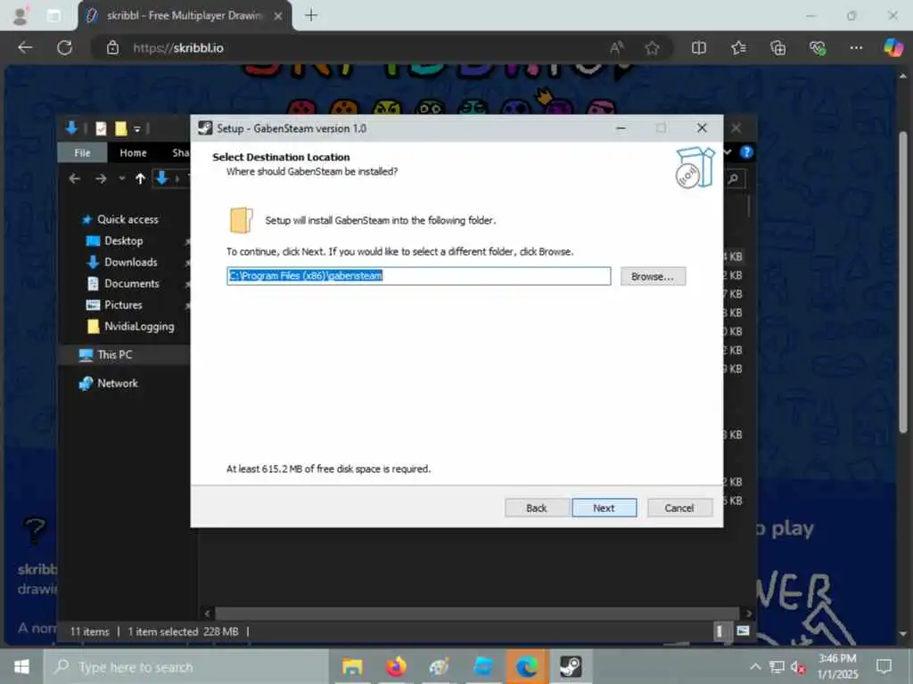Refresh the skribbl.io page
Viewport: 913px width, 684px height.
click(64, 48)
